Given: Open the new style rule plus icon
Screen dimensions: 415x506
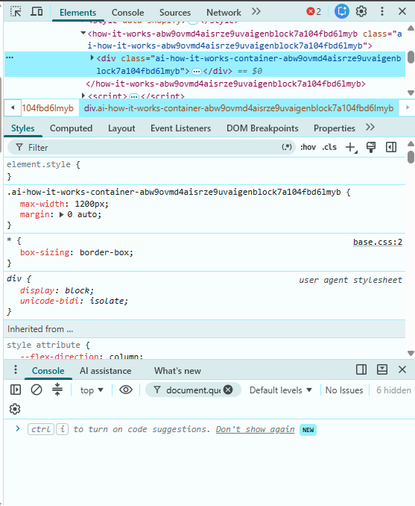Looking at the screenshot, I should [x=351, y=148].
